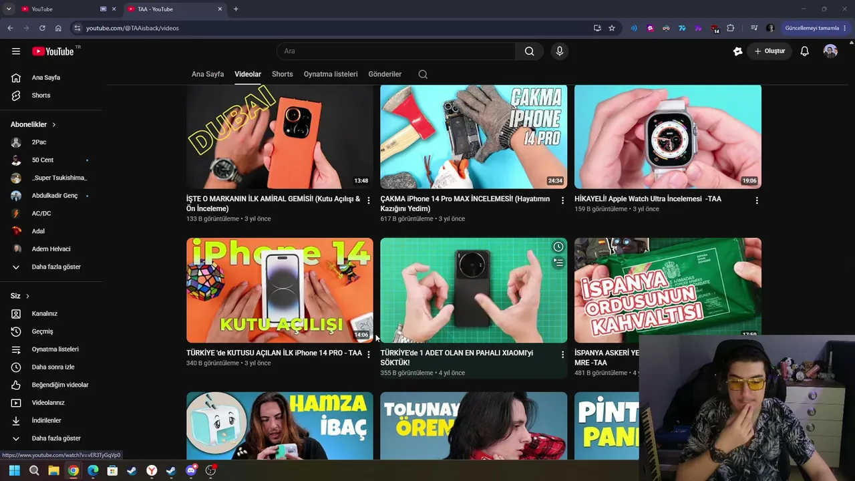Bookmark this page with the star icon
The height and width of the screenshot is (481, 855).
612,28
